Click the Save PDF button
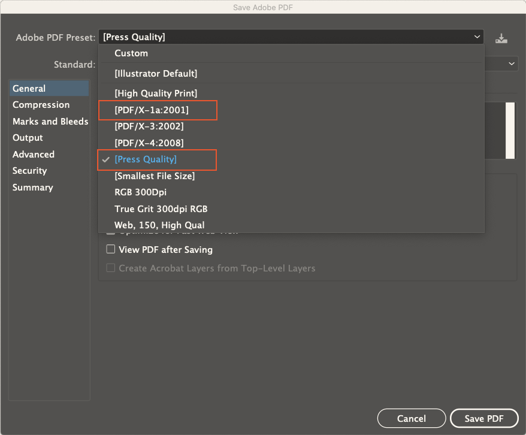 (483, 418)
